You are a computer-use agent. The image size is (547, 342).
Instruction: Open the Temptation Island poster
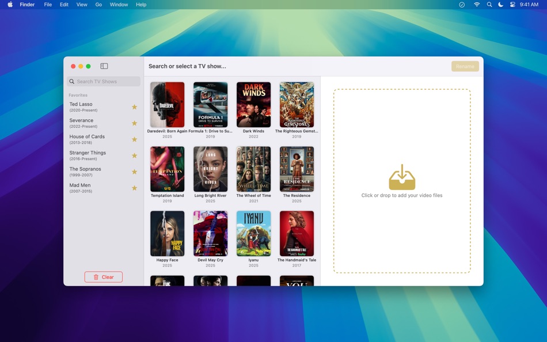point(167,169)
